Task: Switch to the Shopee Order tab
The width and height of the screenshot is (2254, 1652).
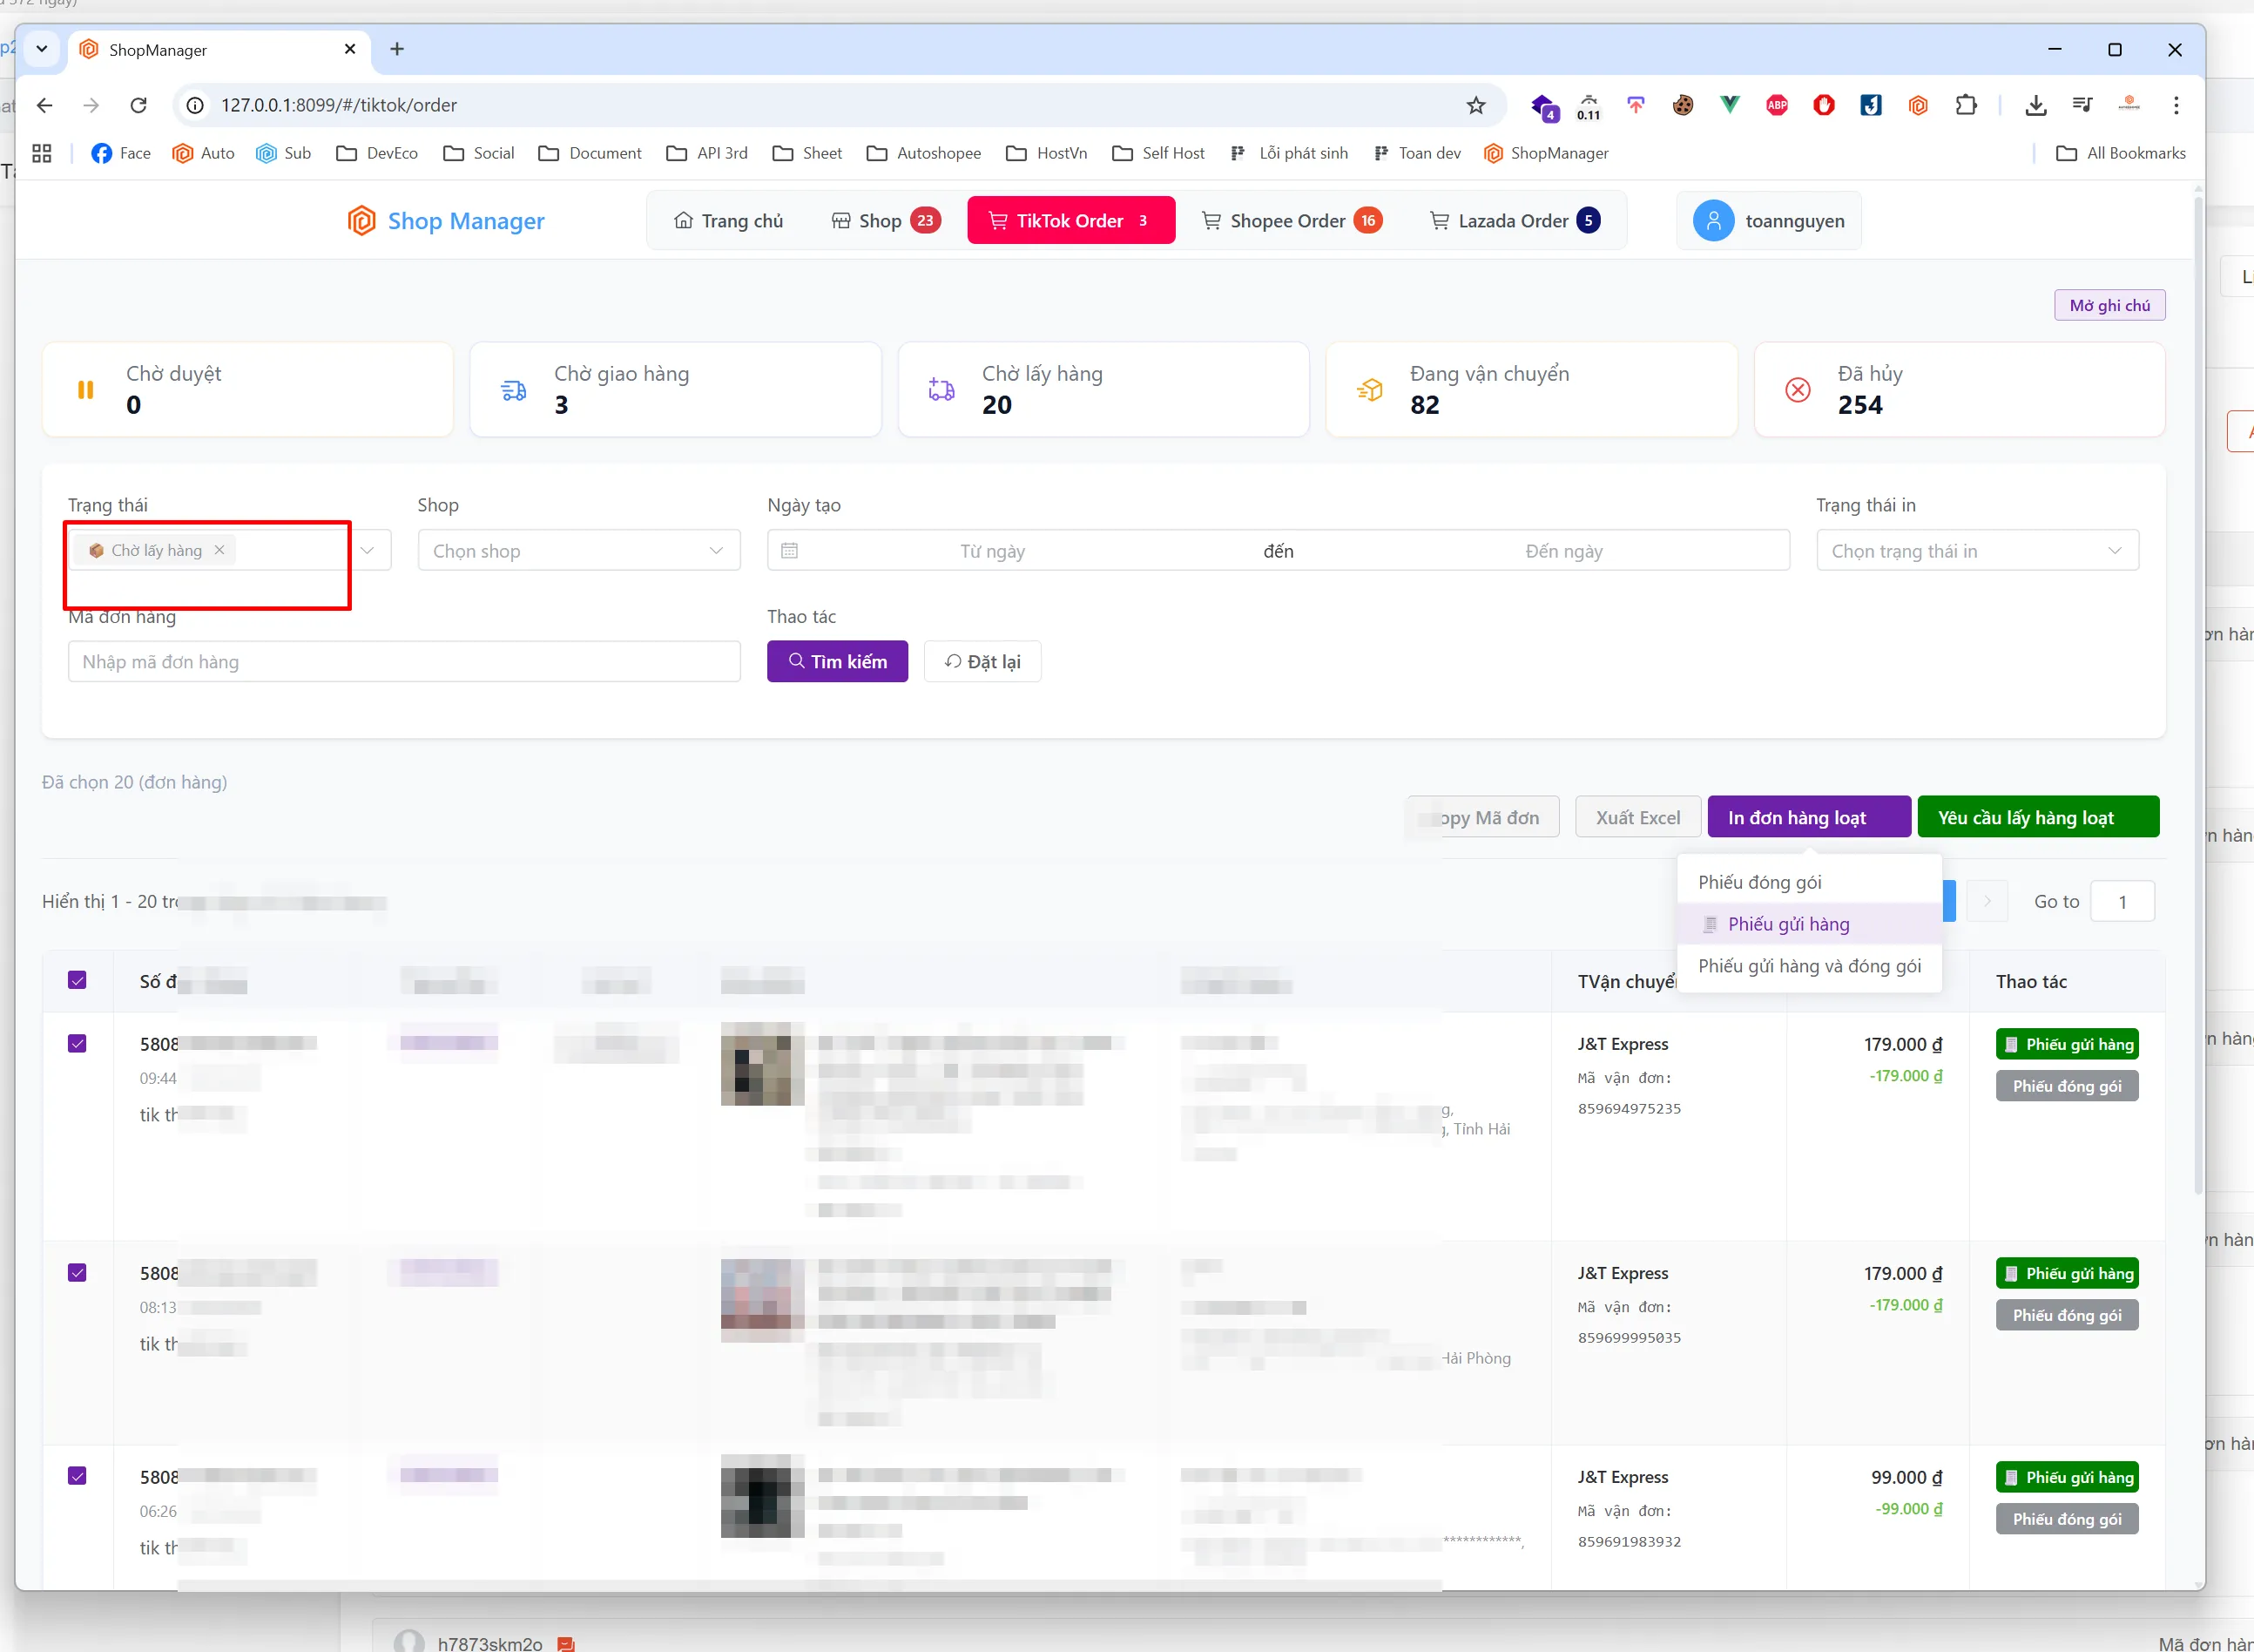Action: pos(1292,221)
